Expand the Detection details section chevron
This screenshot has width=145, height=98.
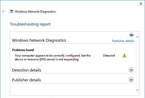coord(131,70)
